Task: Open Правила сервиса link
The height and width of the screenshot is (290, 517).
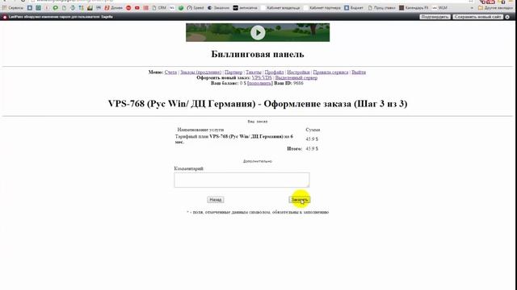Action: point(330,72)
